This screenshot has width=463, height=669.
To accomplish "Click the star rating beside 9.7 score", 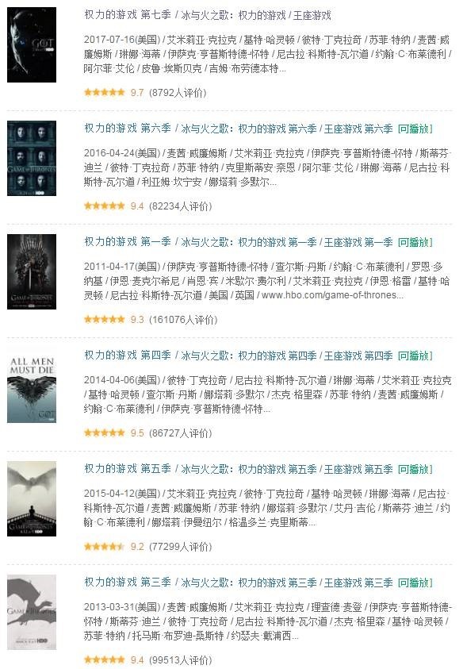I will click(105, 92).
